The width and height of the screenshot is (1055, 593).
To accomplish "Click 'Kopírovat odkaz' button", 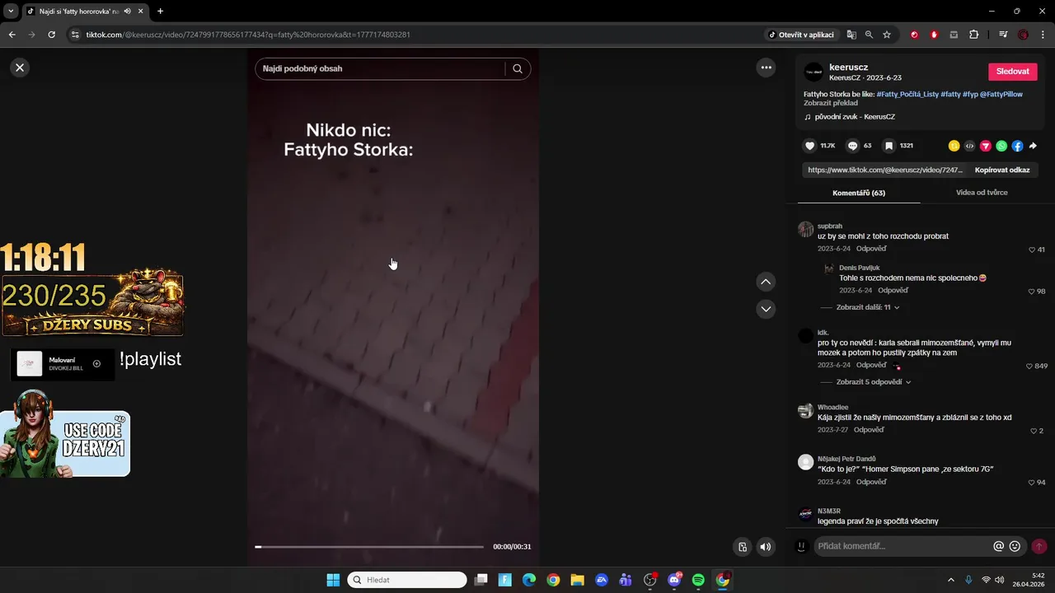I will coord(1002,170).
